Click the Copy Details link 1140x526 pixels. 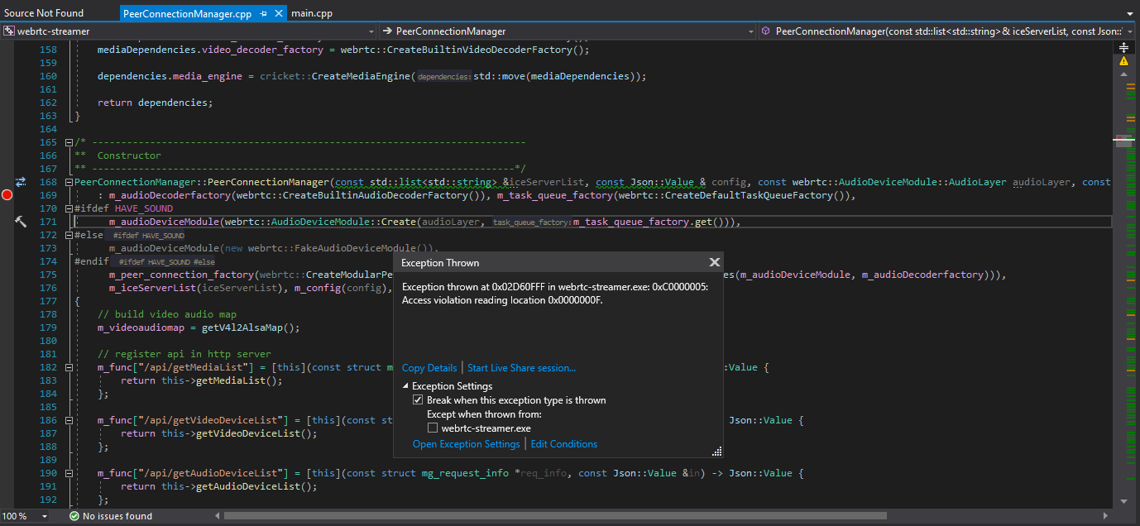point(429,367)
